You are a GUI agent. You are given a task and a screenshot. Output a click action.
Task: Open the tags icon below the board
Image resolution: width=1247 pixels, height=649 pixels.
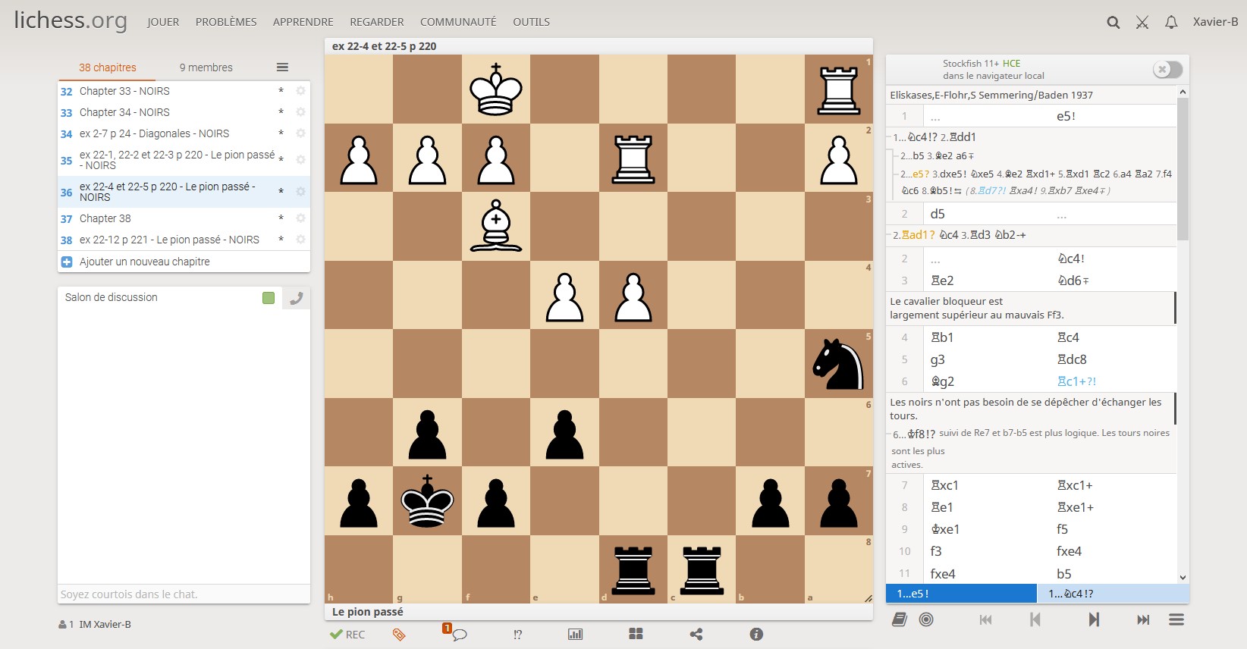pyautogui.click(x=399, y=635)
